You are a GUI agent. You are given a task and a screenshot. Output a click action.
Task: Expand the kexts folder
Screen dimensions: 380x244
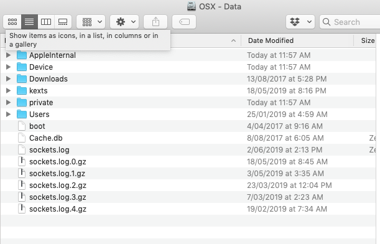click(8, 90)
